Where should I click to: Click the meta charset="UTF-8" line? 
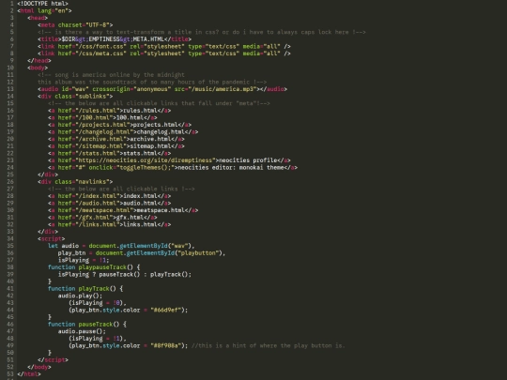75,25
